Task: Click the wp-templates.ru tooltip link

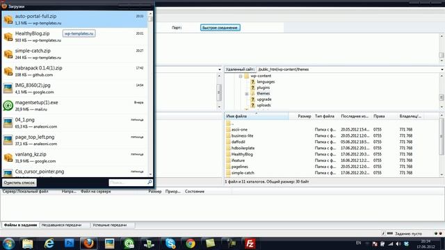Action: point(79,33)
